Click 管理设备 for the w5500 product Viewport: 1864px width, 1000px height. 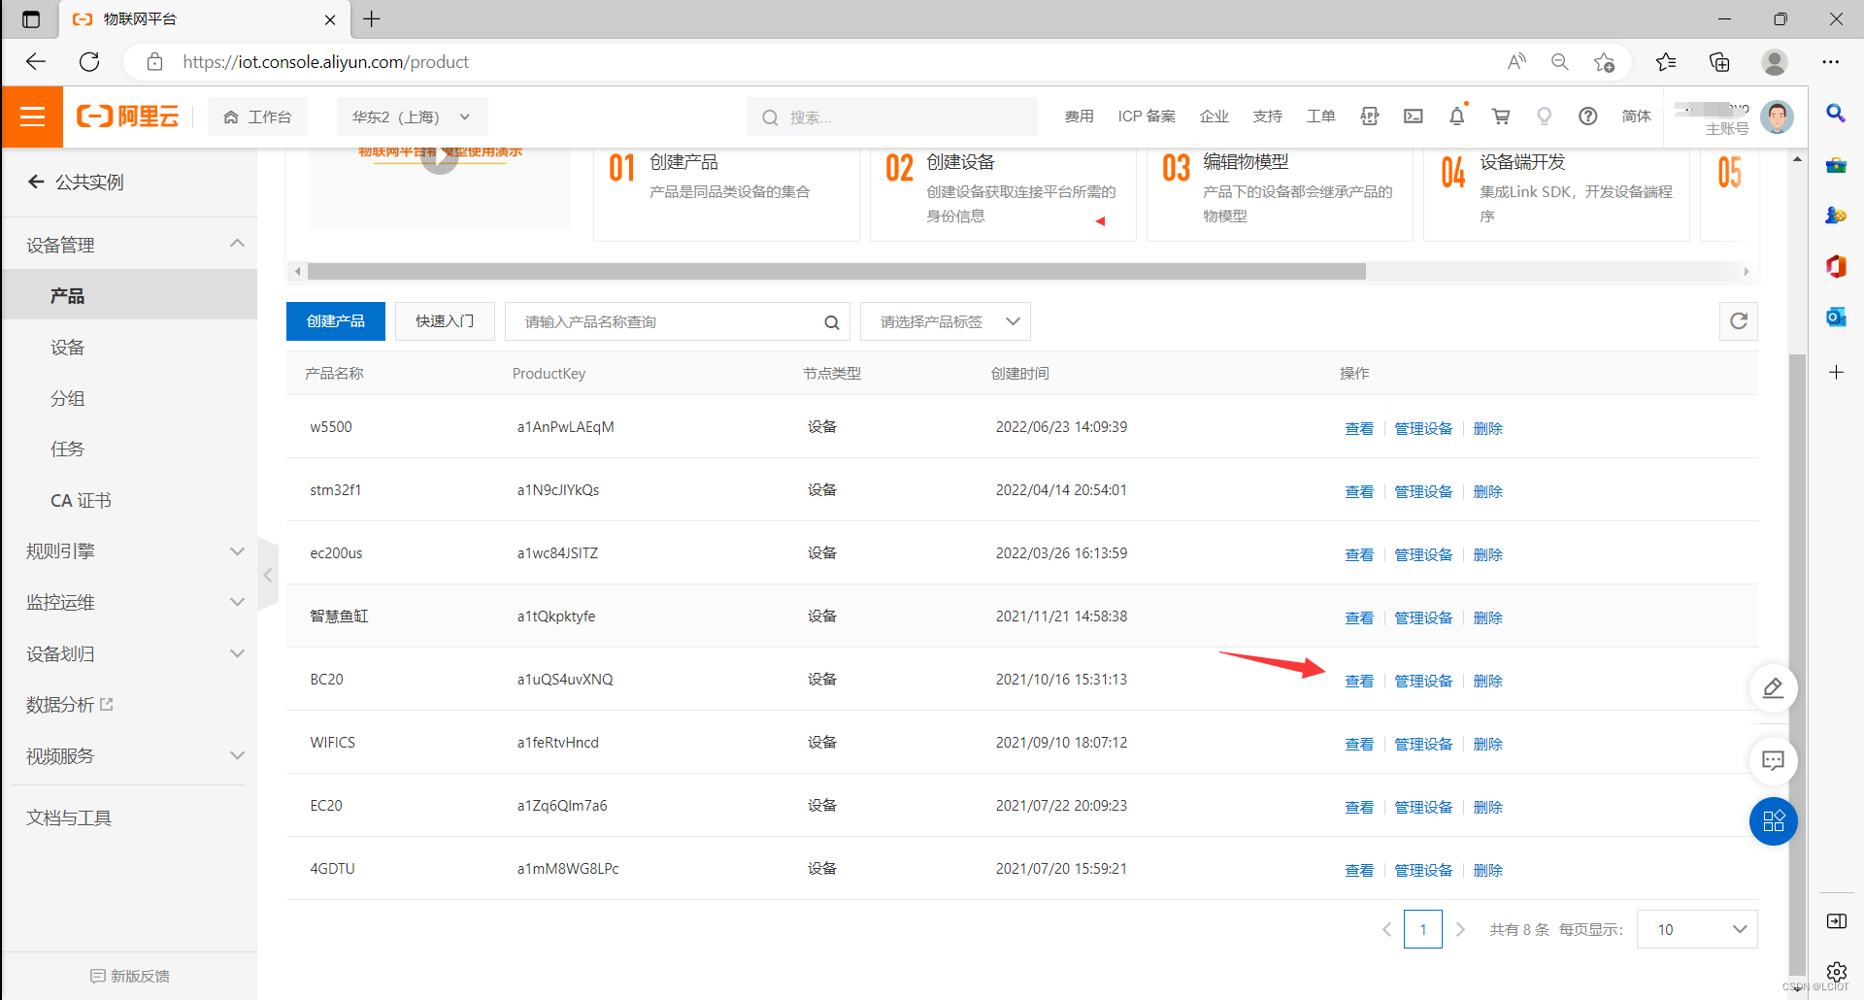(x=1423, y=428)
